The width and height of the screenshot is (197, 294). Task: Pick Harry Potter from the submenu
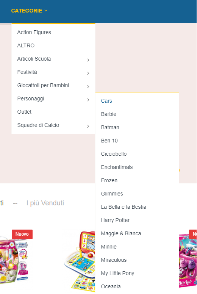point(115,220)
